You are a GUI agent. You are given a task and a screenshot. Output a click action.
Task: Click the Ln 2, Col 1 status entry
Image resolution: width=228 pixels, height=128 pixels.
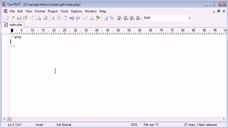pos(15,125)
